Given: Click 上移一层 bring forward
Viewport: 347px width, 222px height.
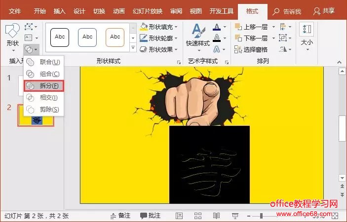Looking at the screenshot, I should click(x=251, y=27).
